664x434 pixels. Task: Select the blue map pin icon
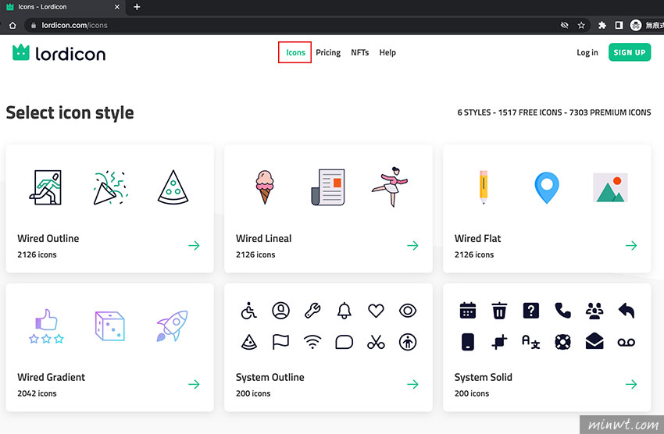[x=547, y=187]
